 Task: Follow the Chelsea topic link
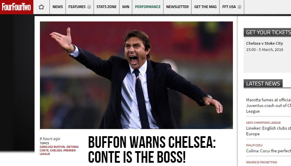click(x=56, y=151)
